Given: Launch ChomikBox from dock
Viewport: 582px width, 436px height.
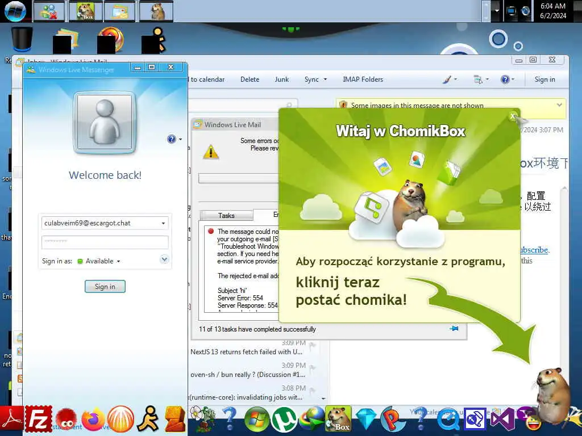Looking at the screenshot, I should click(338, 420).
